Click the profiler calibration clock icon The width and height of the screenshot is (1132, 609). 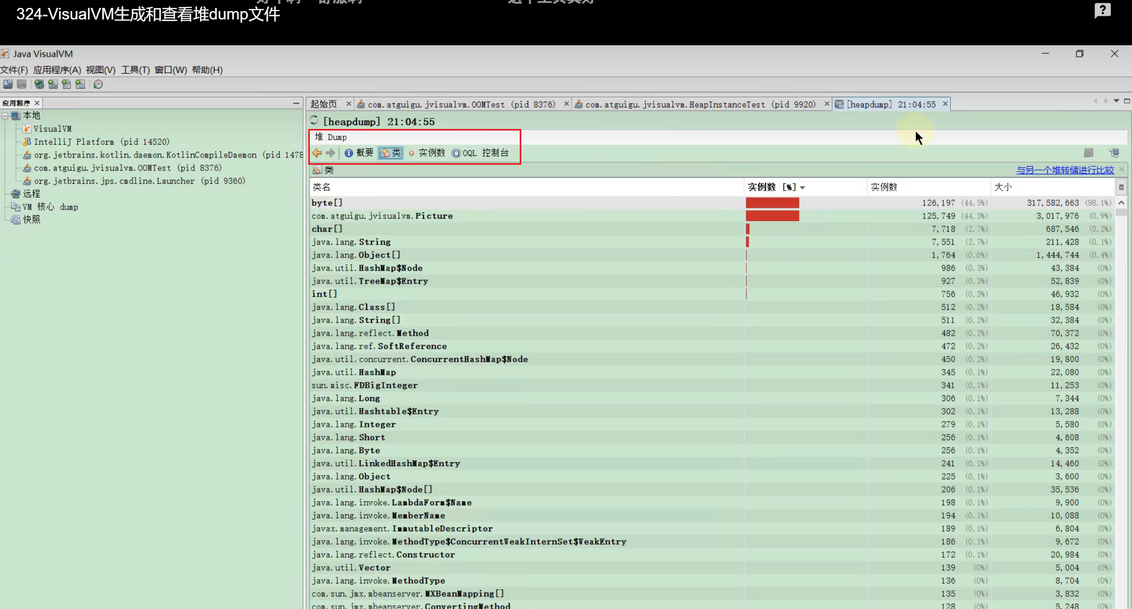[x=98, y=84]
